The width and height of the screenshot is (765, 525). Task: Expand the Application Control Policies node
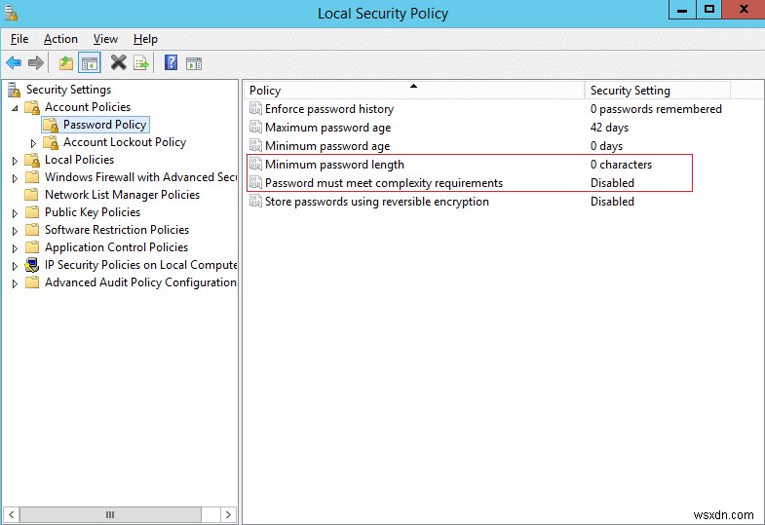click(x=15, y=248)
